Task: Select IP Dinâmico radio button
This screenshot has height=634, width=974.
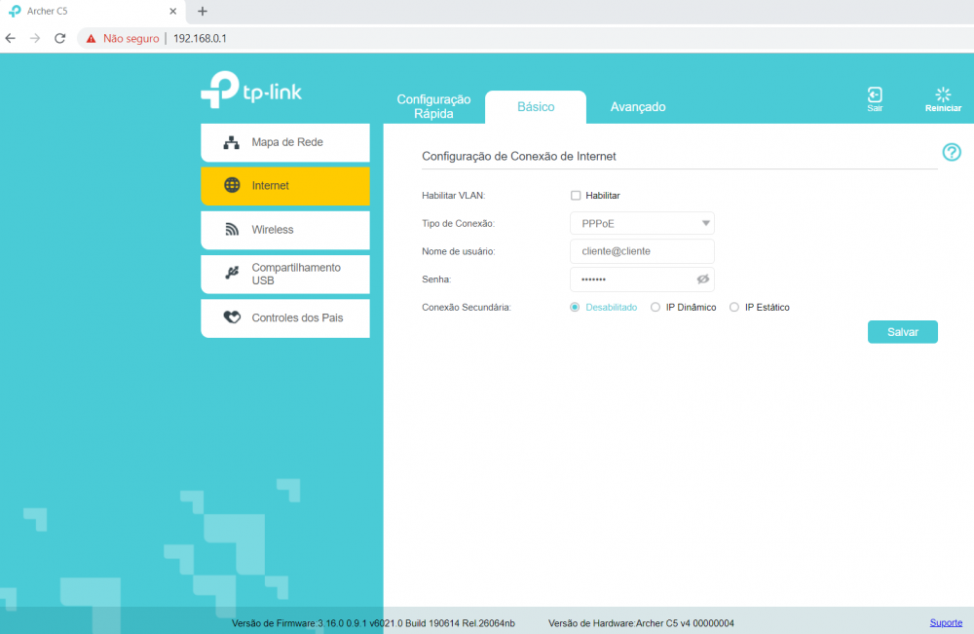Action: pyautogui.click(x=656, y=308)
